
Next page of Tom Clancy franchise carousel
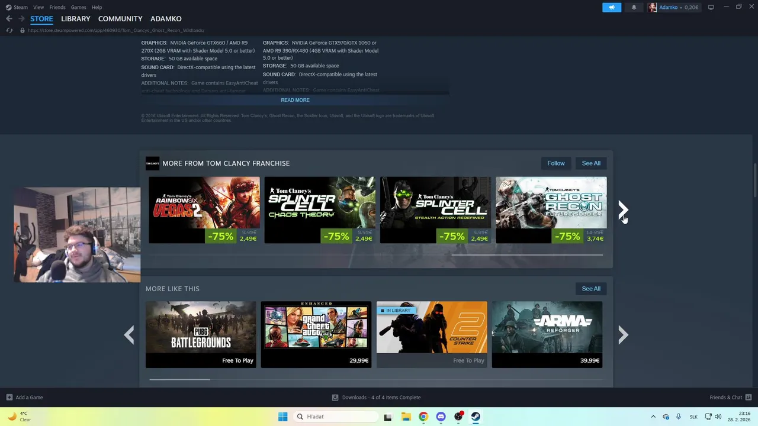[623, 210]
